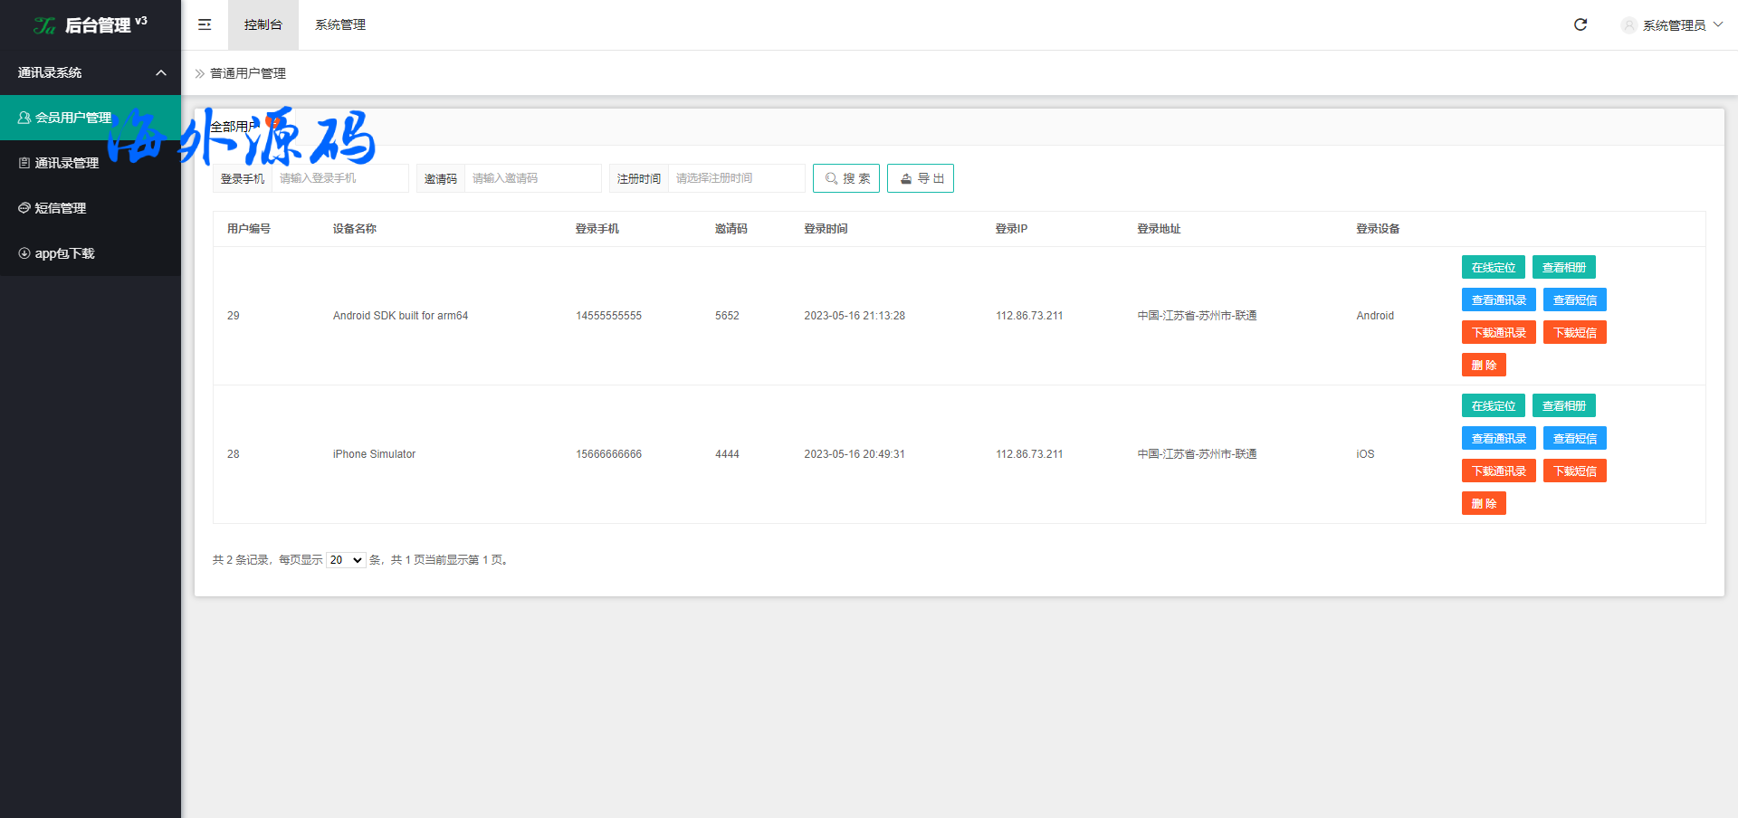Click the refresh icon in top bar

point(1580,24)
